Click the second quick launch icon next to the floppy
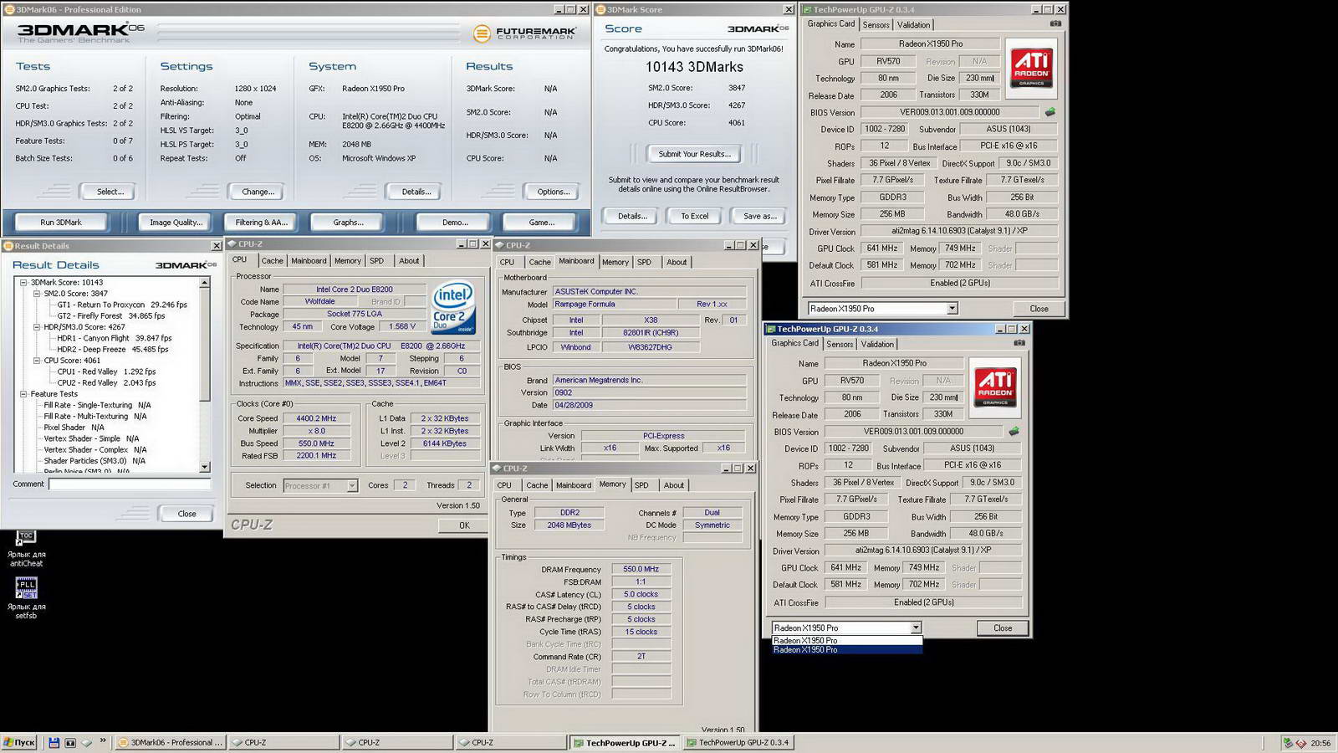This screenshot has height=753, width=1338. point(70,742)
